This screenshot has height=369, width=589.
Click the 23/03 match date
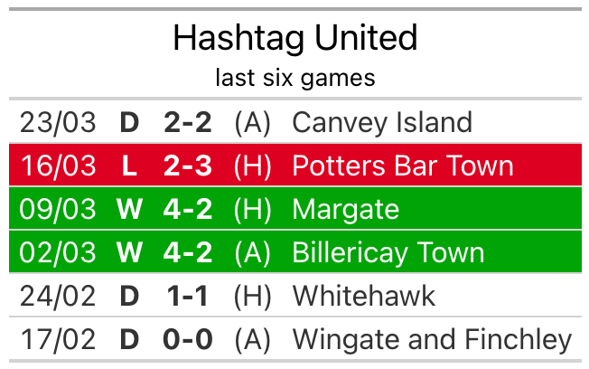pos(58,122)
